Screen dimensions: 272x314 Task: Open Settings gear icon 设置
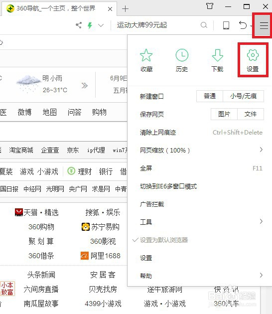point(253,55)
